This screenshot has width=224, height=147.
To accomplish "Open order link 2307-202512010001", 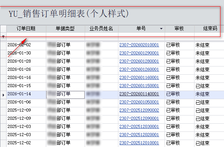I will click(x=139, y=143).
